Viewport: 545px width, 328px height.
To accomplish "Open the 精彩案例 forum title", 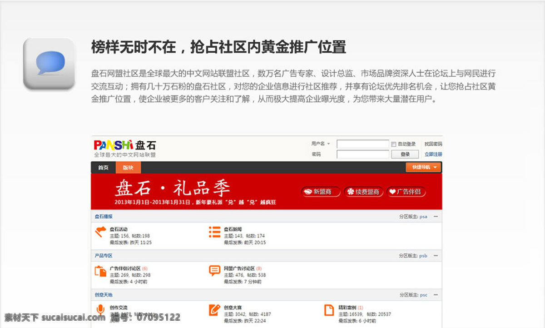I will (347, 308).
